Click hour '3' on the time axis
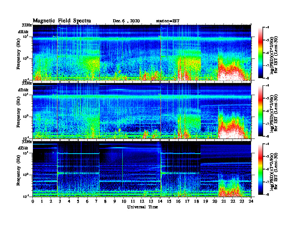The width and height of the screenshot is (299, 231). coord(60,201)
